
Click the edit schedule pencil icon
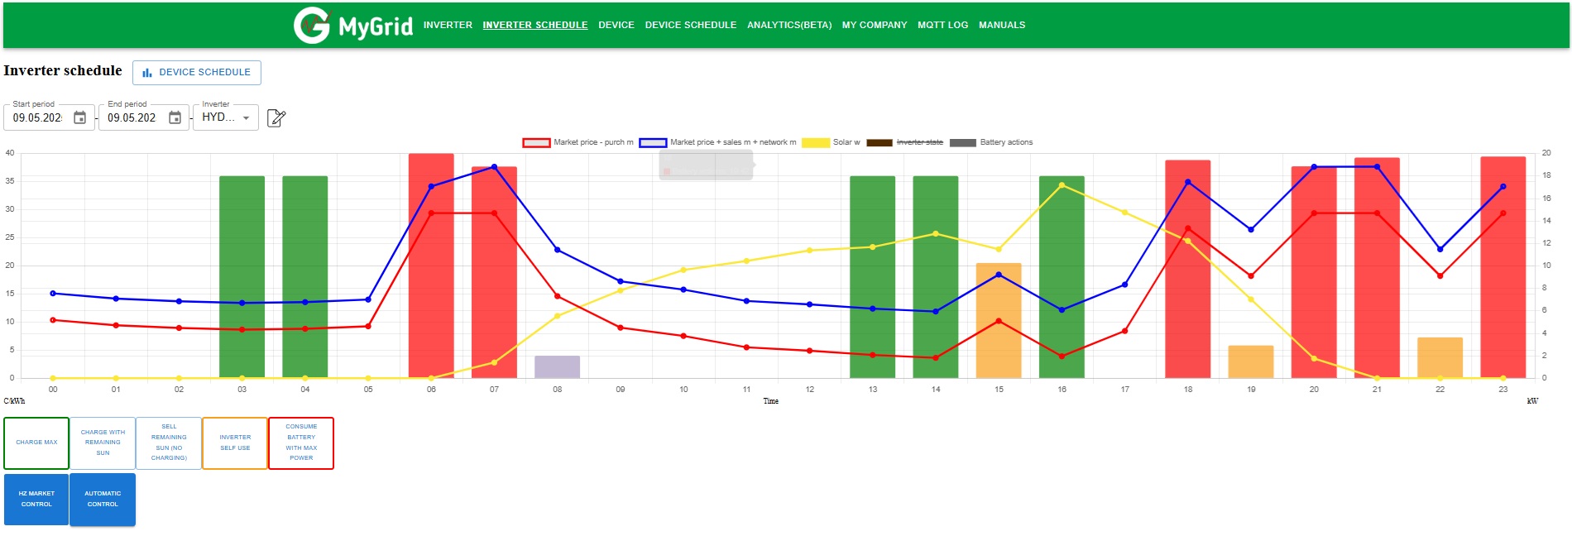(x=276, y=118)
